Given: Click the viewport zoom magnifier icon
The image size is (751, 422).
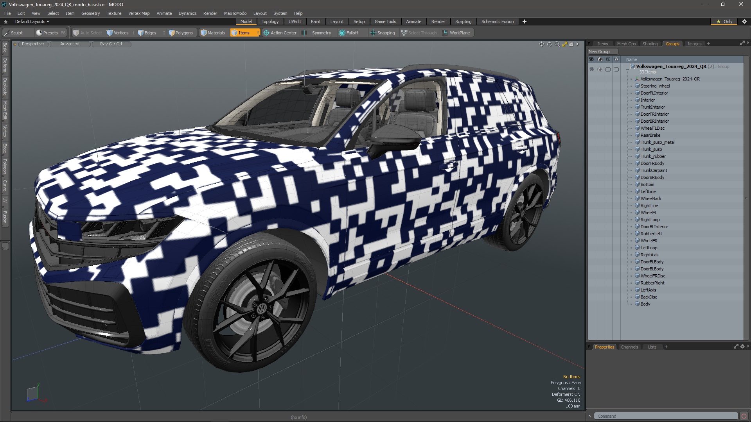Looking at the screenshot, I should 557,44.
